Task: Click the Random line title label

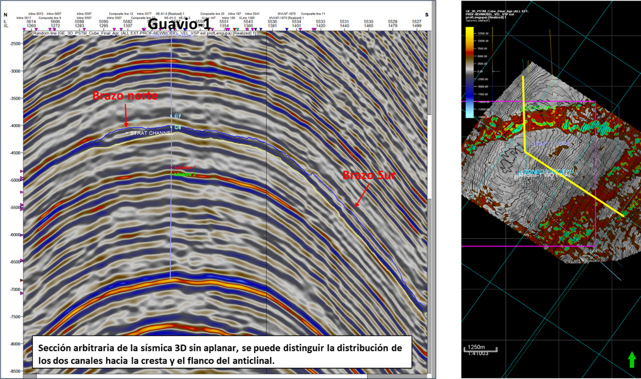Action: [x=144, y=33]
